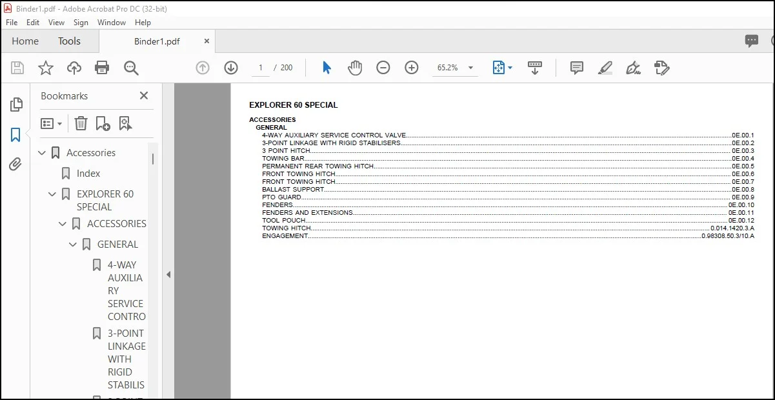Collapse the navigation pane with left arrow
Image resolution: width=775 pixels, height=400 pixels.
[x=168, y=274]
